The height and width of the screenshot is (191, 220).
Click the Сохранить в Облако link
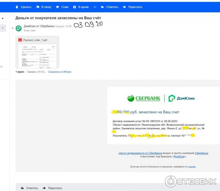click(x=59, y=72)
